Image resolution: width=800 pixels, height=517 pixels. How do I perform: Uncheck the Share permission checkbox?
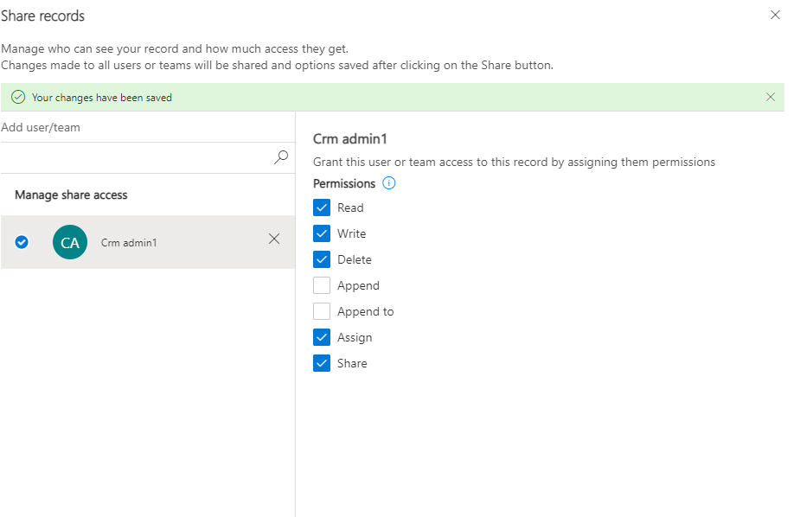(x=322, y=363)
